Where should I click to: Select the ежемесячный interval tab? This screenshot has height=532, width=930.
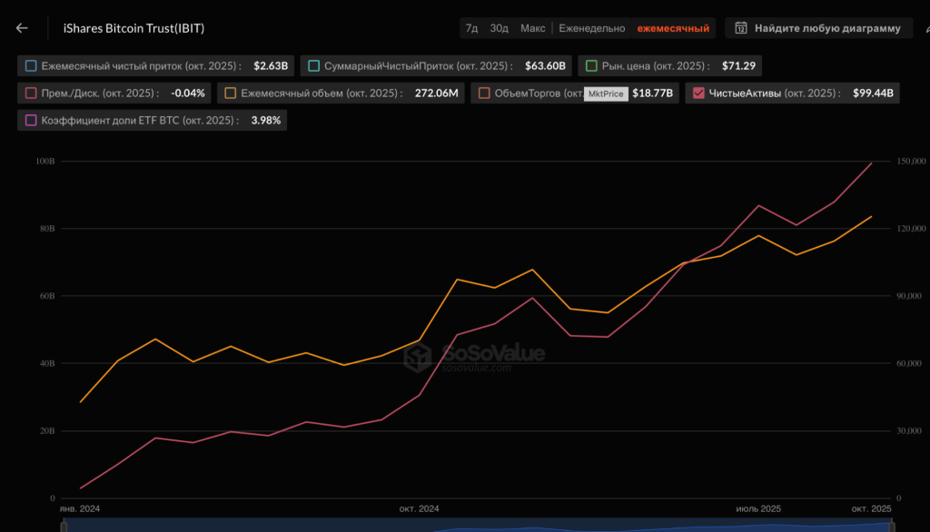673,28
